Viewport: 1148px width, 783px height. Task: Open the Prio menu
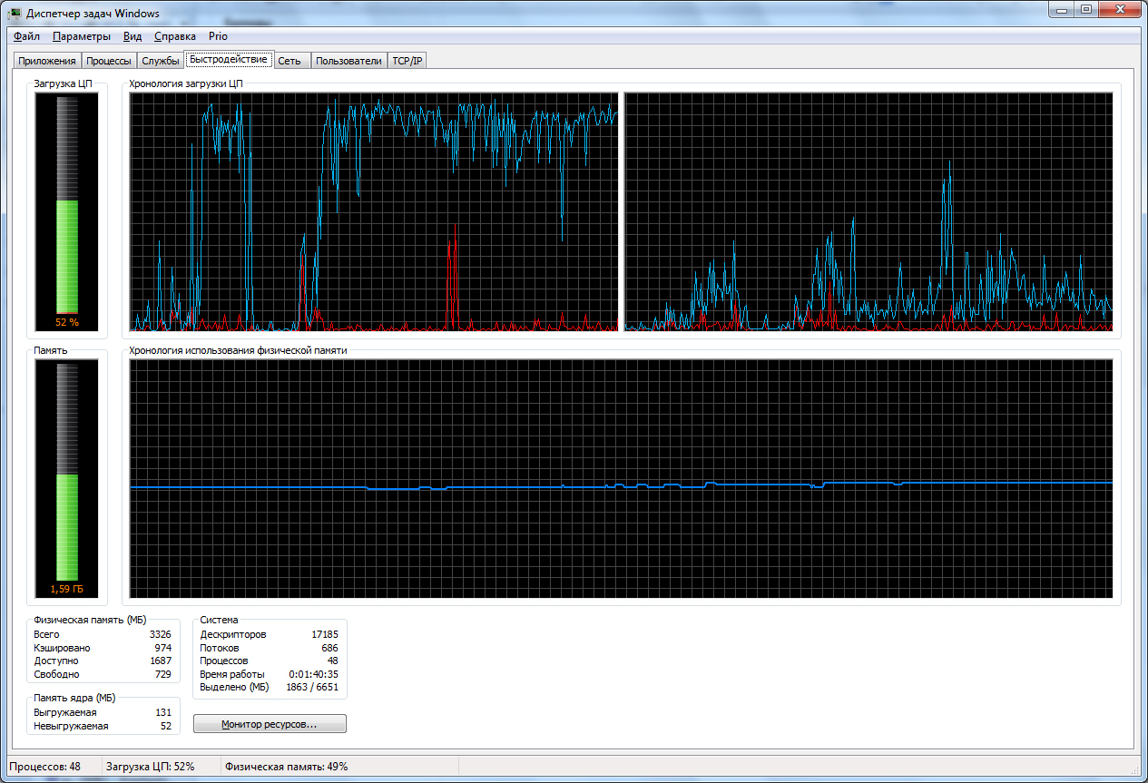pos(218,36)
